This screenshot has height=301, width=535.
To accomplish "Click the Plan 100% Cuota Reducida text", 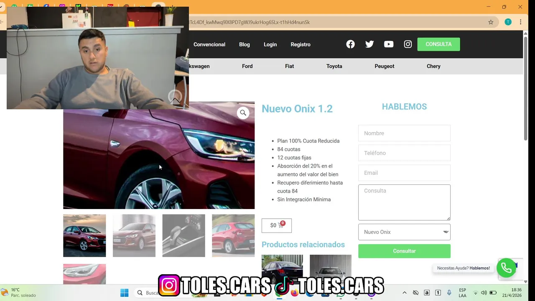I will [x=308, y=141].
